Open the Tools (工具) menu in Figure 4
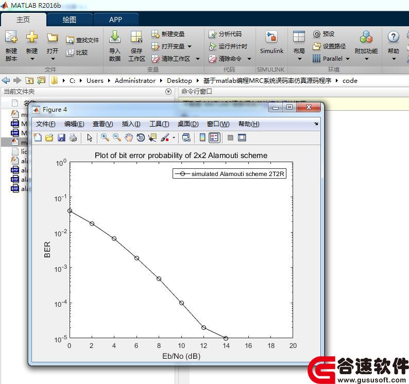 (159, 124)
